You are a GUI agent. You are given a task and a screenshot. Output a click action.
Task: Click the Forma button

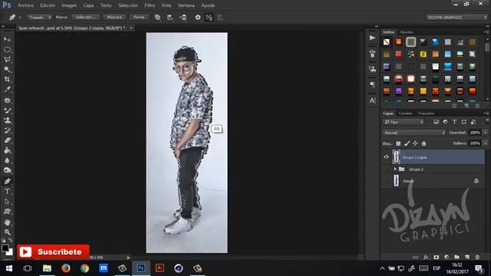139,17
